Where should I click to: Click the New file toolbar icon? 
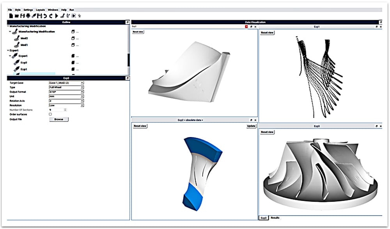[x=11, y=16]
